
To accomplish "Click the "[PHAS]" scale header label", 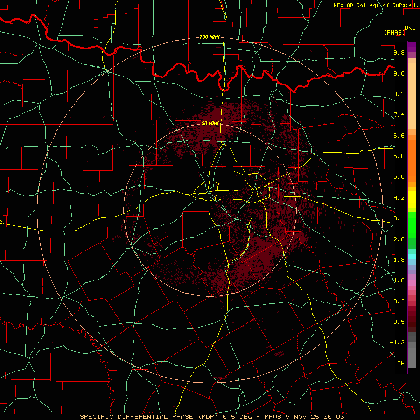I will tap(394, 32).
